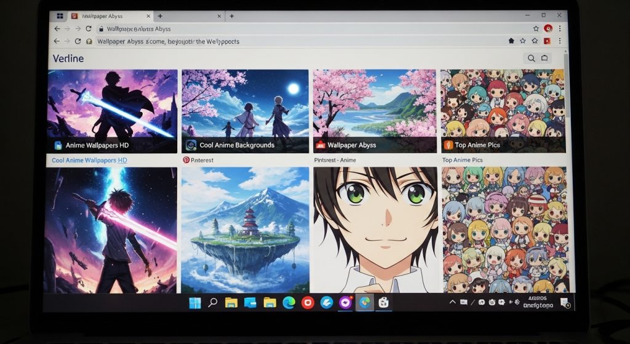Click the plus button right after the Wallpaper Abyss tab
This screenshot has width=630, height=344.
pyautogui.click(x=160, y=16)
